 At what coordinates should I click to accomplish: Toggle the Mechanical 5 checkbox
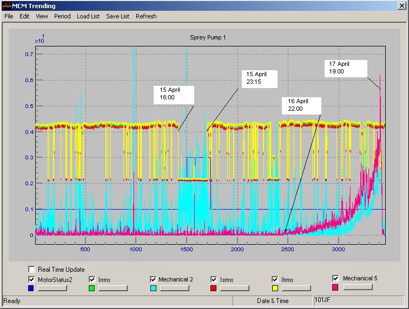tap(336, 278)
